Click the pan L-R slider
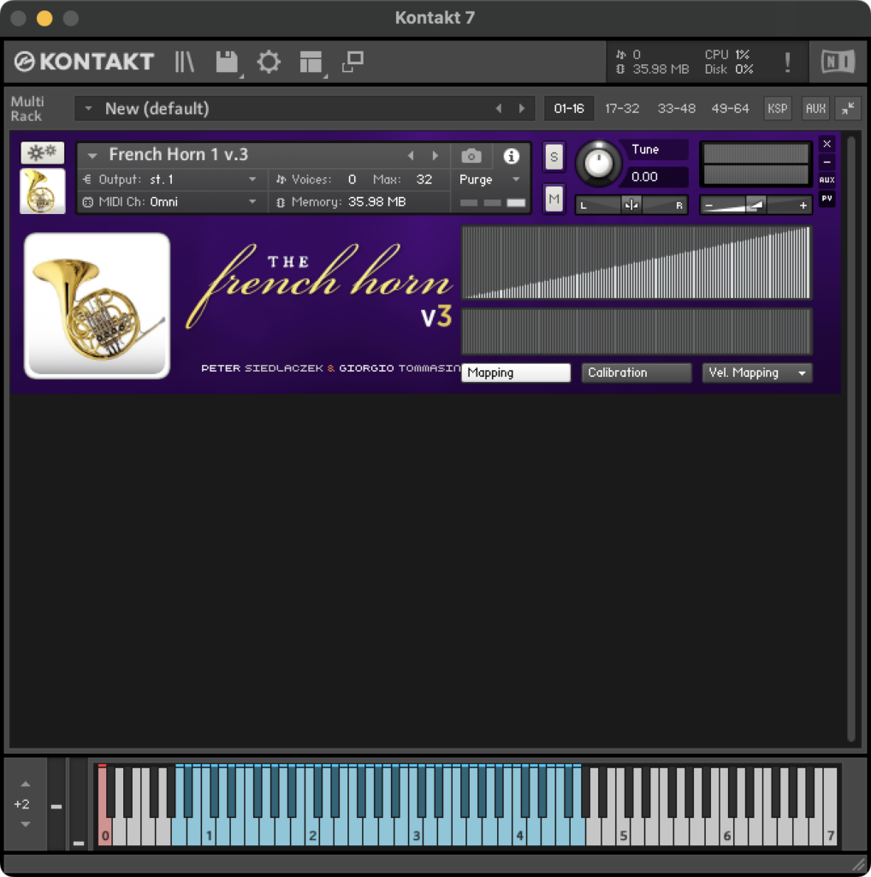This screenshot has width=871, height=877. 631,206
